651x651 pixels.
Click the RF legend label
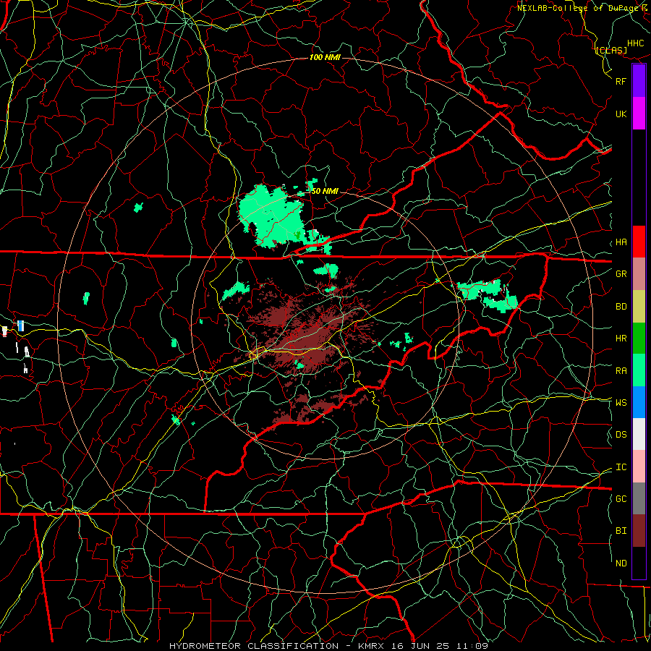pos(621,81)
